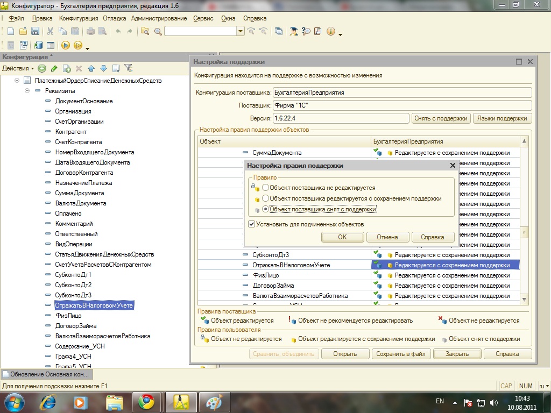
Task: Open the toolbar search combo box dropdown
Action: click(241, 31)
